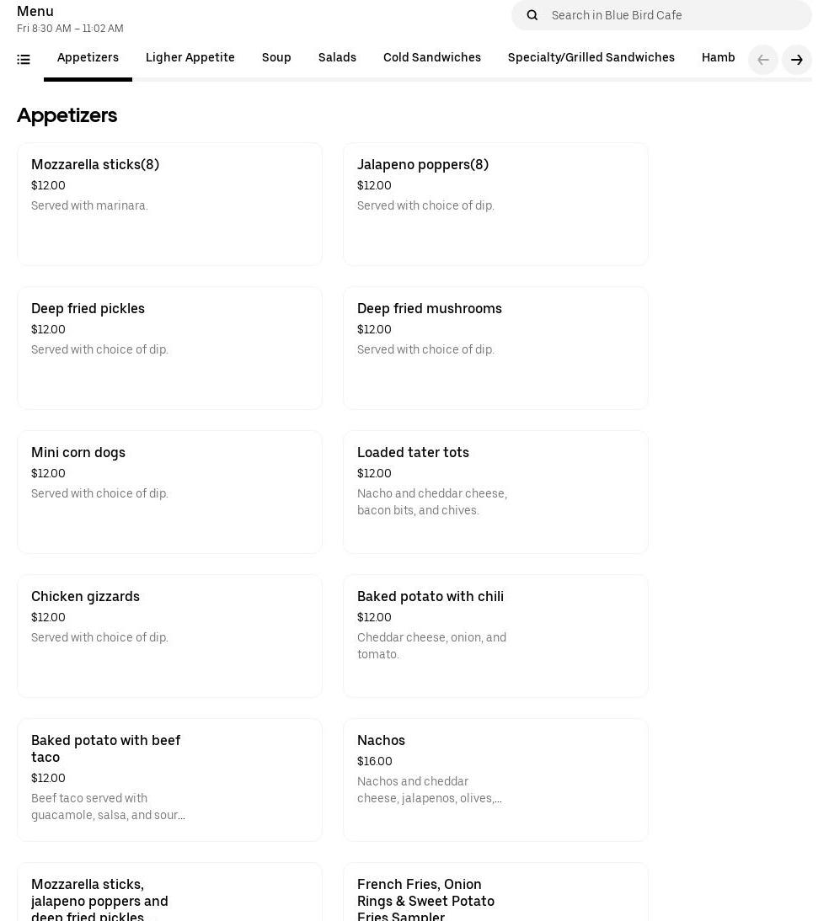Select the Appetizers tab
The height and width of the screenshot is (921, 829).
coord(88,58)
